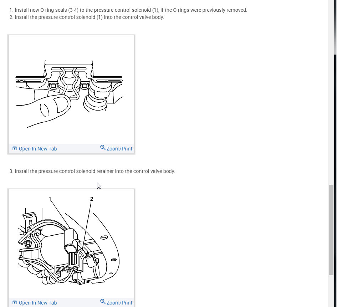
Task: Click the outer scrollbar track below the thumb
Action: (x=335, y=180)
